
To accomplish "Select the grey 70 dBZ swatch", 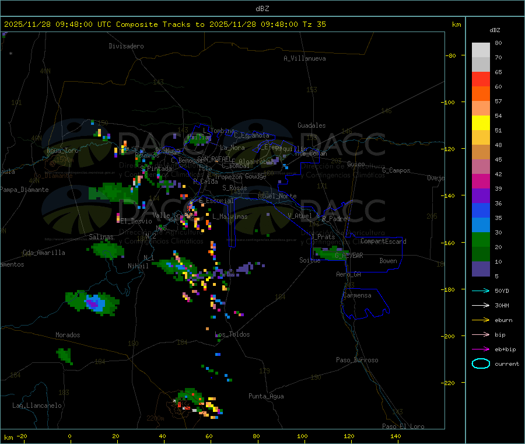I will tap(481, 64).
